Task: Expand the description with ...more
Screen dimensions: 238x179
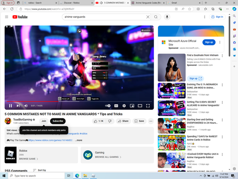Action: click(79, 140)
